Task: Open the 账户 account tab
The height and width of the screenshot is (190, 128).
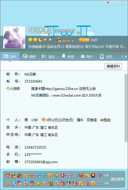Action: click(87, 57)
